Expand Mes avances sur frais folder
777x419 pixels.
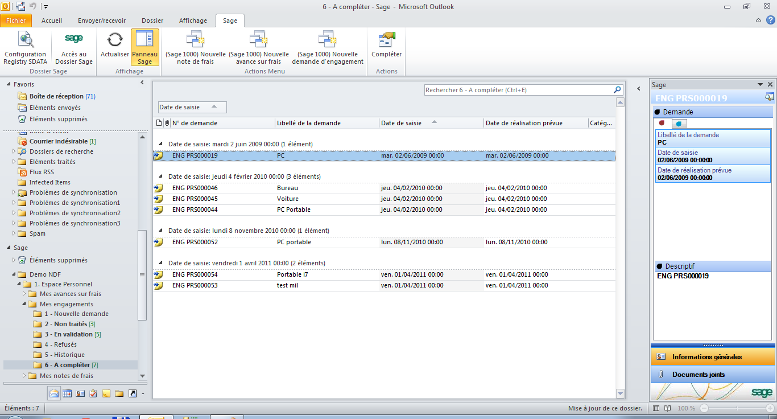pyautogui.click(x=25, y=294)
